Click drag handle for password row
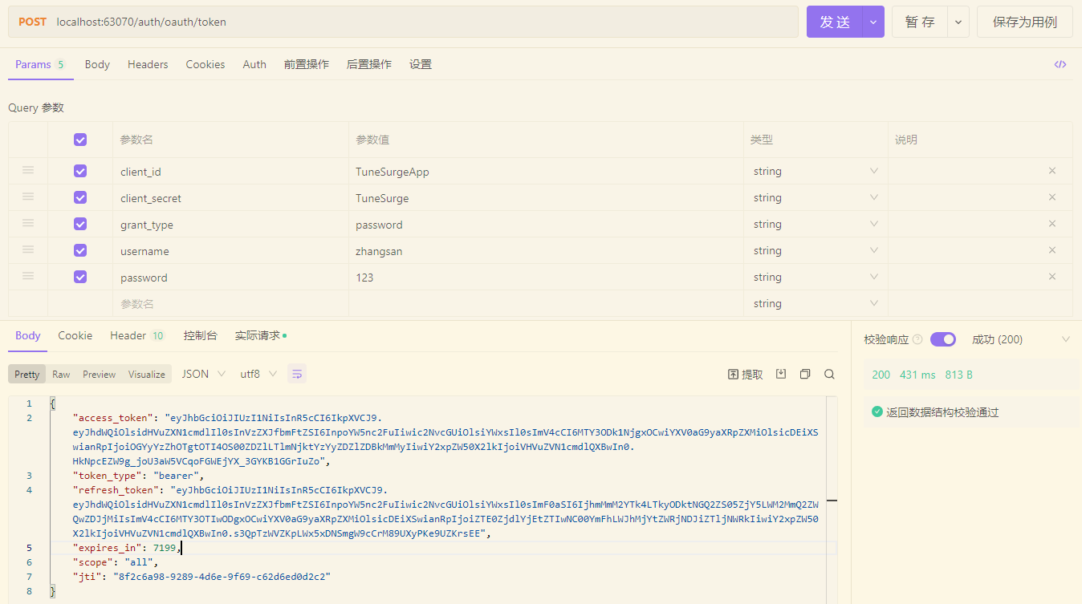 (x=28, y=276)
